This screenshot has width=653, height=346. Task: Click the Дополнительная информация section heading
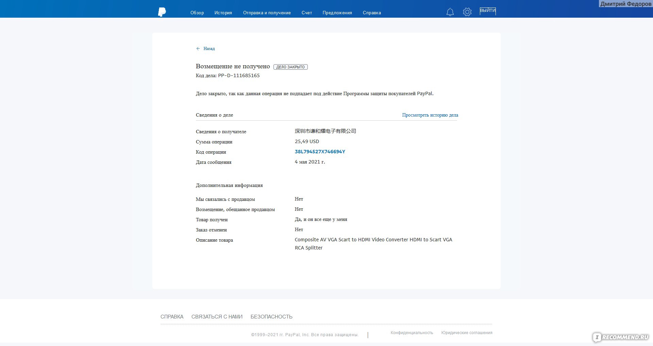[229, 185]
